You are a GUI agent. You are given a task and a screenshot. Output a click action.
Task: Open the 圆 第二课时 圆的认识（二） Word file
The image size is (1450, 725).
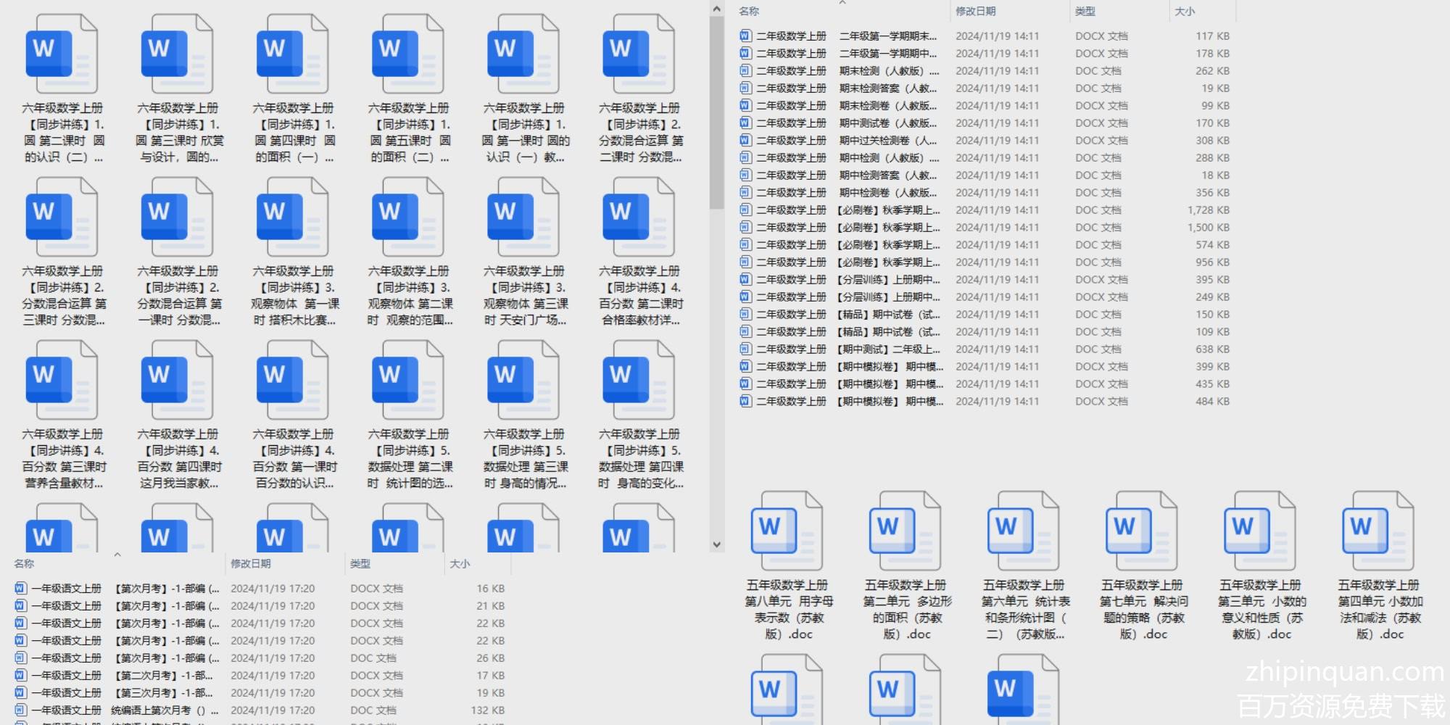tap(62, 55)
